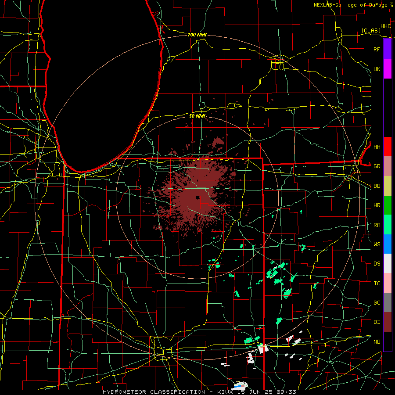
Task: Click the [CLAS] units label
Action: click(371, 30)
